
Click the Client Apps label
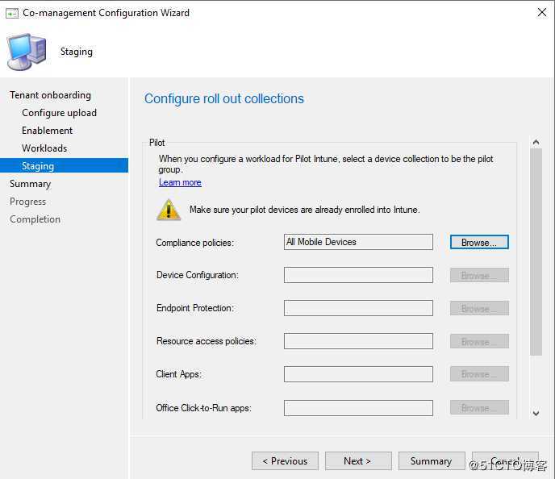(178, 374)
